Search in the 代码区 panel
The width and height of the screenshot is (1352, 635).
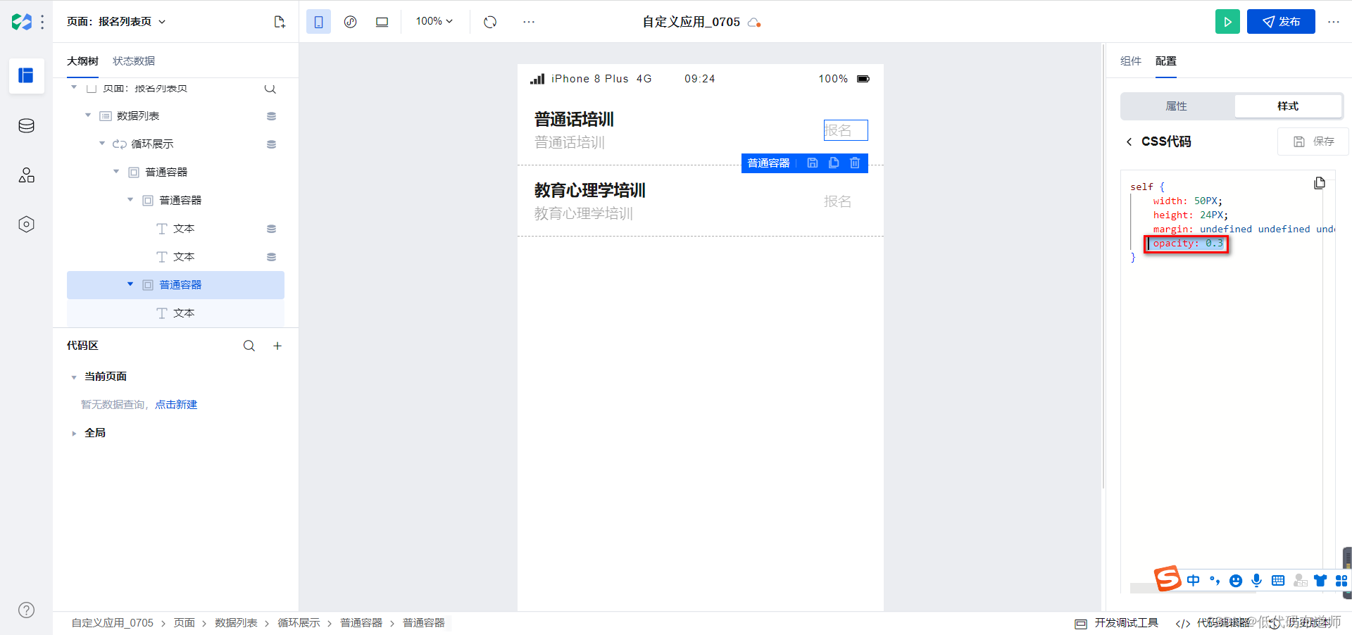pos(249,346)
